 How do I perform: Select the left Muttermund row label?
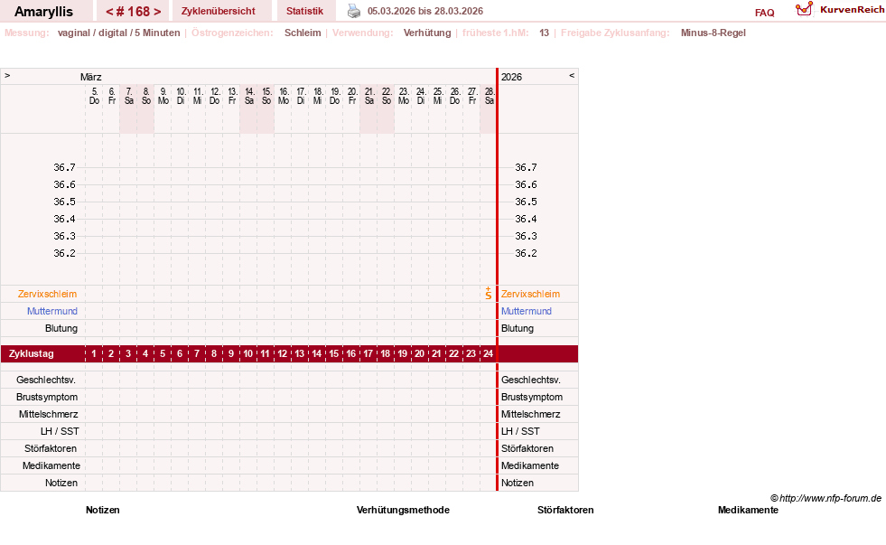point(52,311)
